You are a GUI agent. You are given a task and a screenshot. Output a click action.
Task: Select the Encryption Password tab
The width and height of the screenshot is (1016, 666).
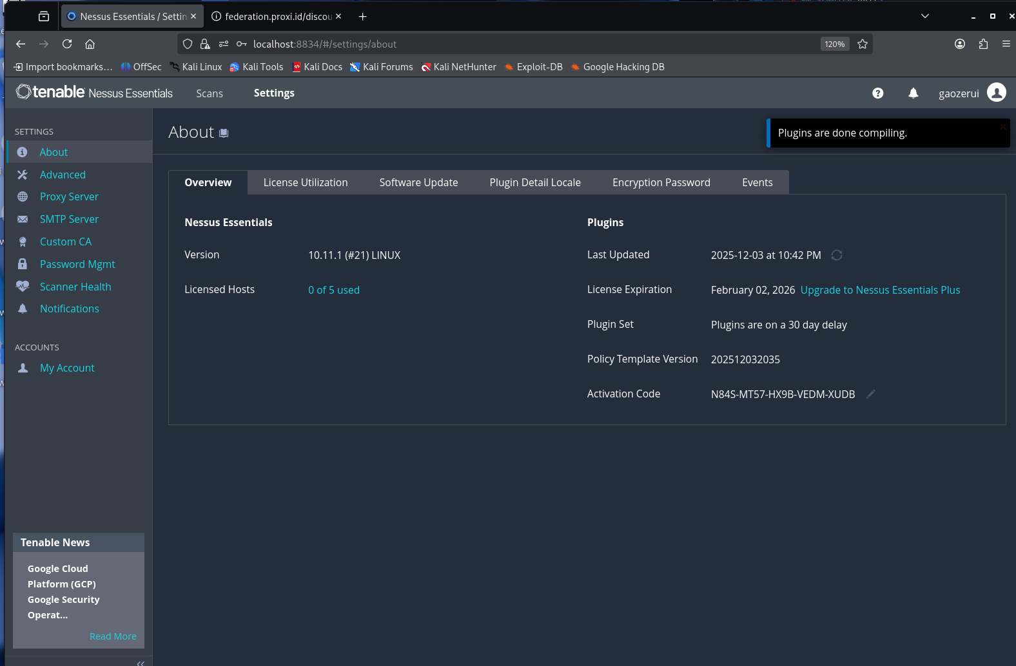(661, 182)
